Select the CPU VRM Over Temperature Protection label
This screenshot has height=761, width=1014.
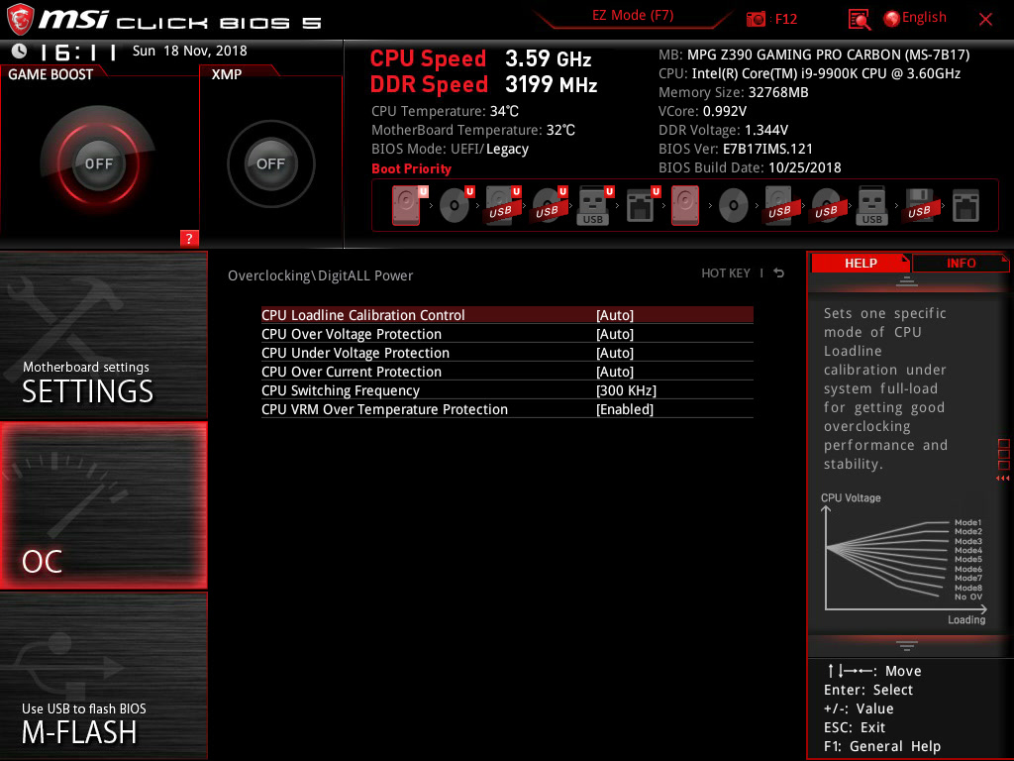click(384, 409)
